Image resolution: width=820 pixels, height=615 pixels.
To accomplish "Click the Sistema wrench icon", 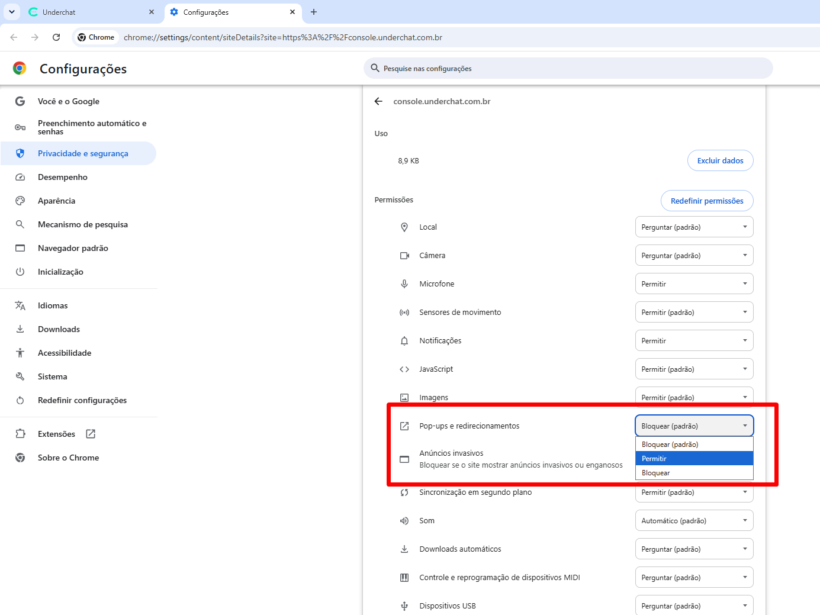I will [x=20, y=376].
